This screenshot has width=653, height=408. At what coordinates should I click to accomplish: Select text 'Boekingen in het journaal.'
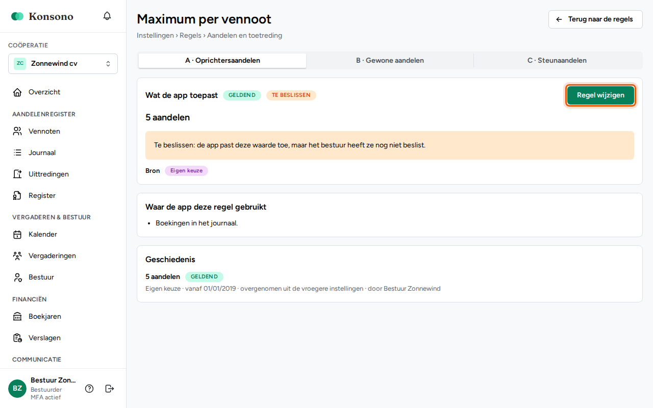[196, 223]
